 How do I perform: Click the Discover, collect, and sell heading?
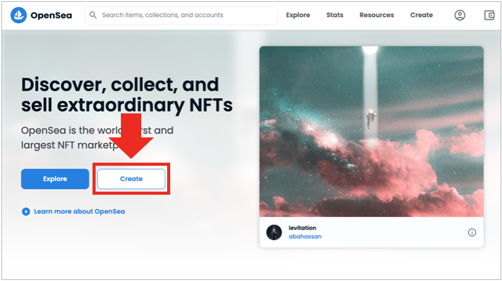click(x=127, y=95)
